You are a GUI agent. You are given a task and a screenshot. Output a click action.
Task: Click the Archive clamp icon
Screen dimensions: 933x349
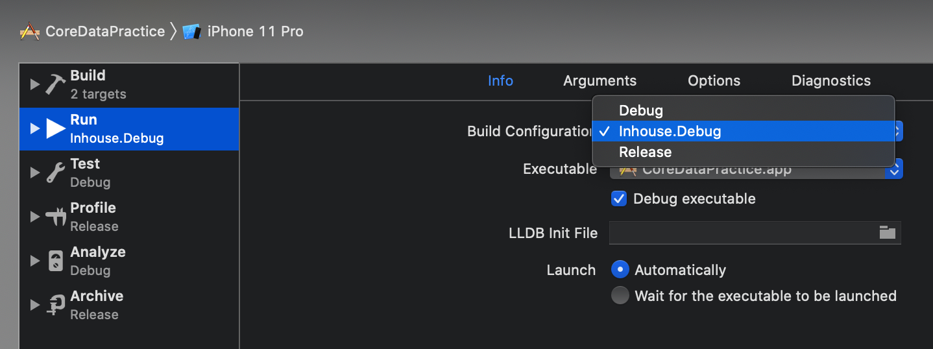pyautogui.click(x=56, y=305)
